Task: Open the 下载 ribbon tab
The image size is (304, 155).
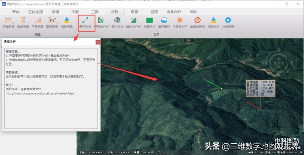Action: 75,12
